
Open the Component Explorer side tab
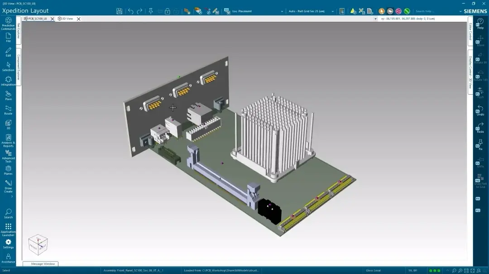click(19, 67)
